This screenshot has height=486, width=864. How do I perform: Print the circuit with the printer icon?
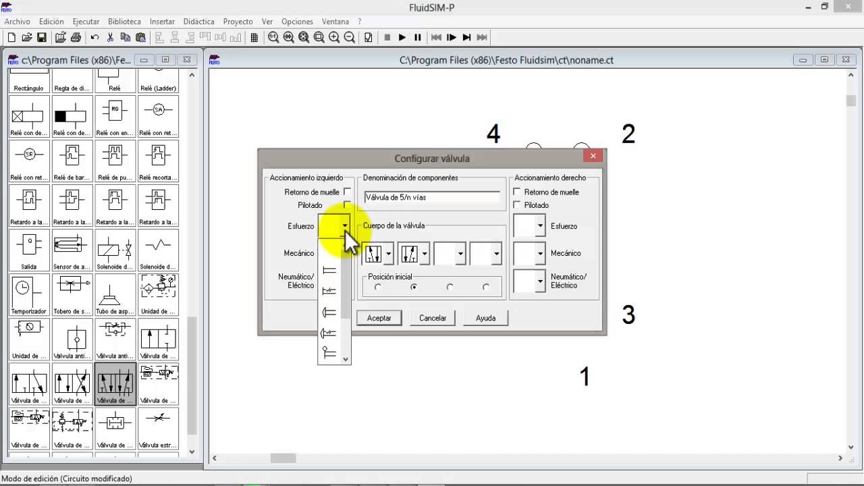pos(76,38)
